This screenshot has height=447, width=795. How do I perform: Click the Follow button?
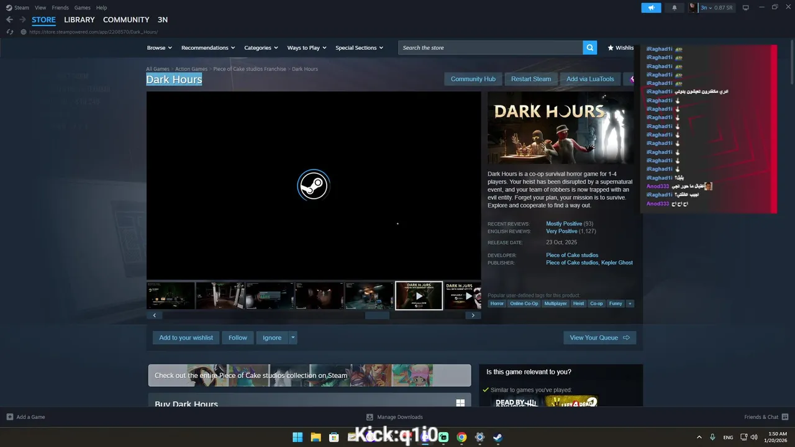238,338
